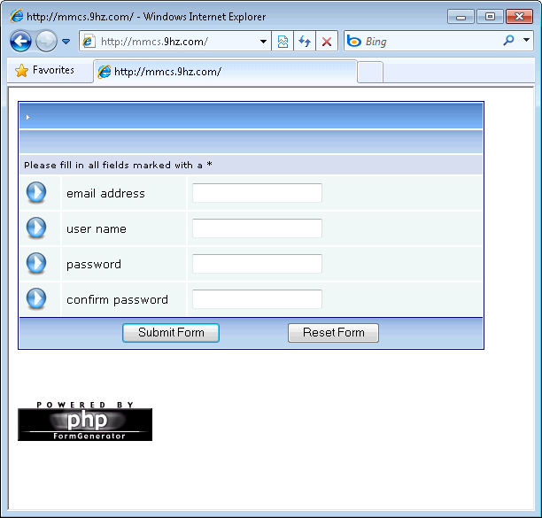The width and height of the screenshot is (542, 518).
Task: Focus the email address input field
Action: pos(257,193)
